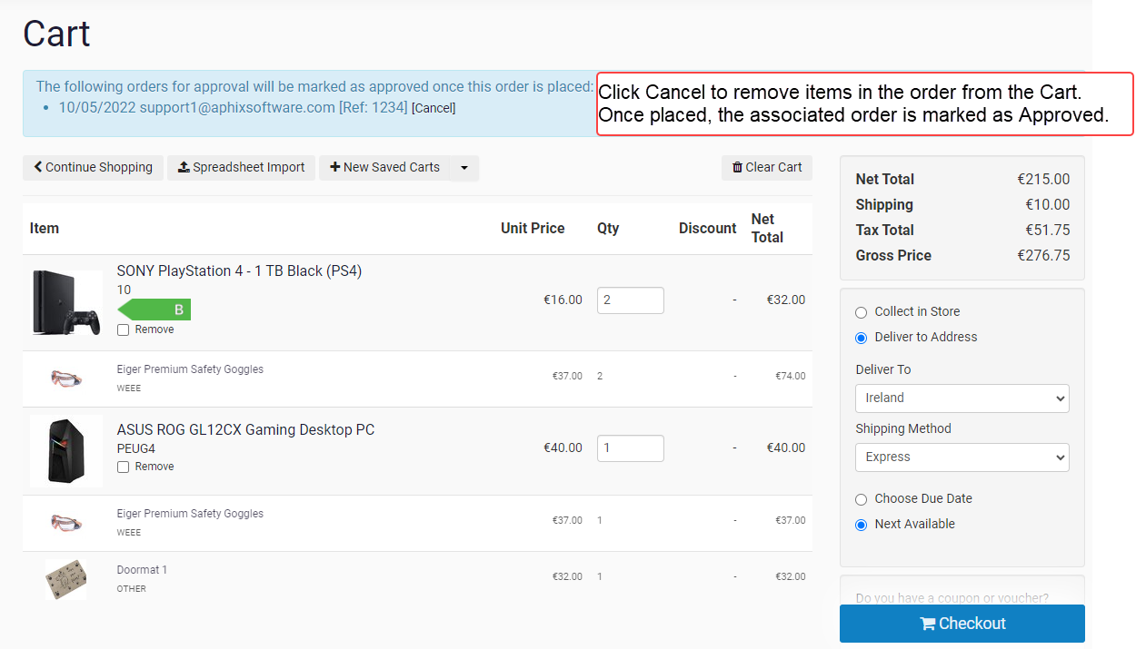This screenshot has width=1136, height=649.
Task: Click New Saved Carts button
Action: (384, 167)
